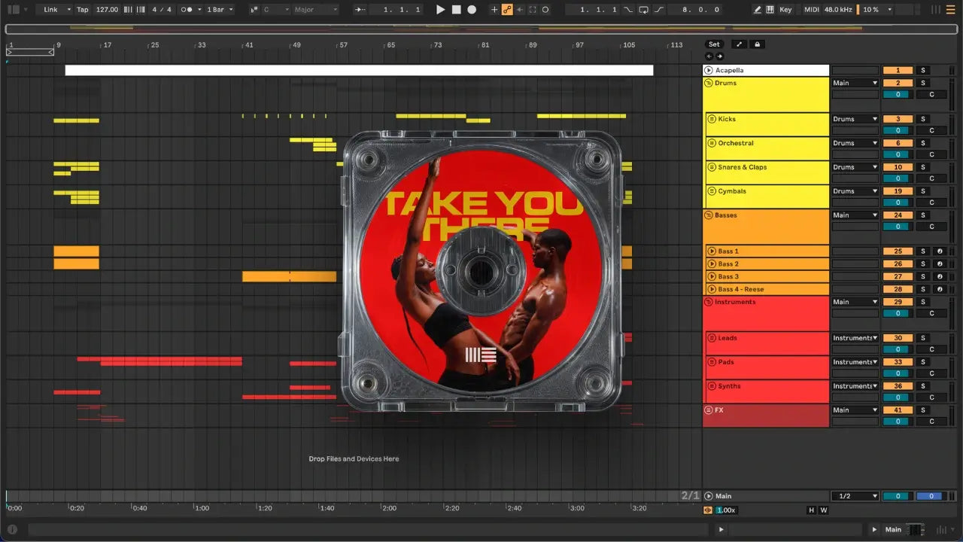The height and width of the screenshot is (542, 963).
Task: Toggle Kicks track activator 3
Action: point(898,119)
